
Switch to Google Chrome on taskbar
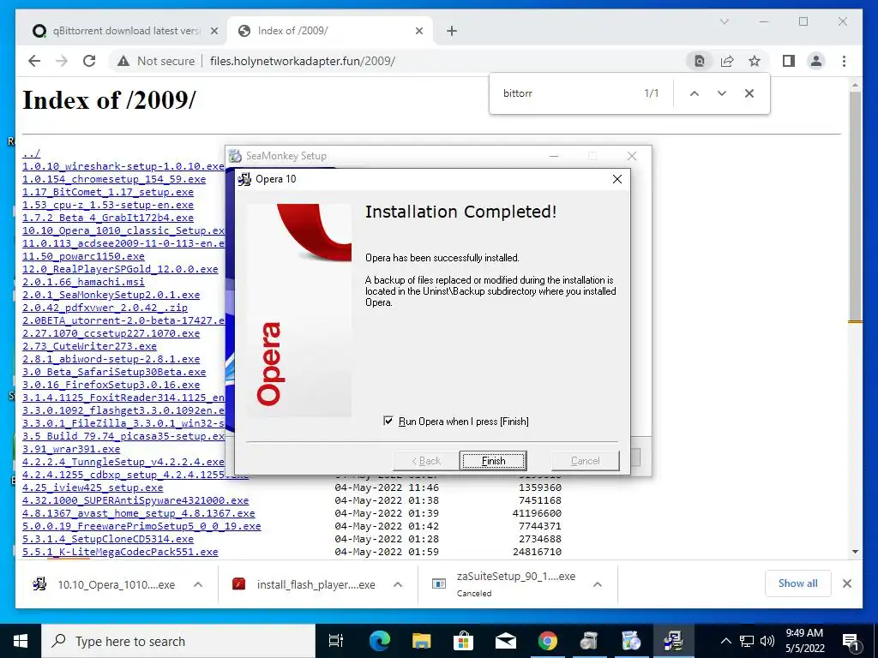547,641
